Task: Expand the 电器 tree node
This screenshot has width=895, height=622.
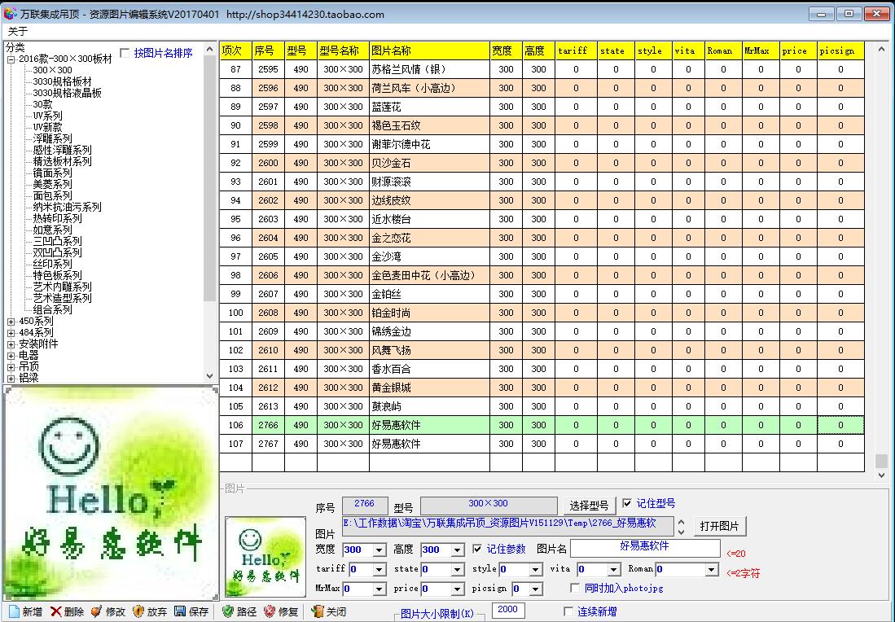Action: pos(11,356)
